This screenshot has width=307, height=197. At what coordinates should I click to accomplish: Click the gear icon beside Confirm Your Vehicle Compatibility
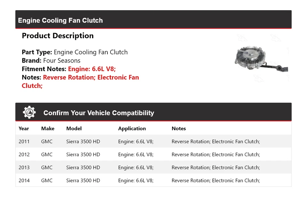coord(29,113)
